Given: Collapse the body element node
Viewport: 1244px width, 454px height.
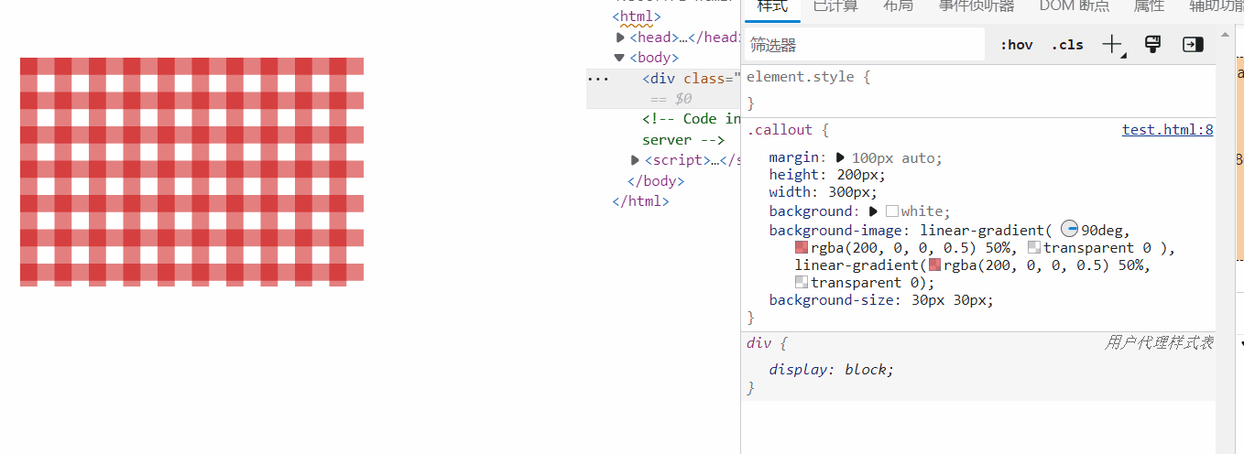Looking at the screenshot, I should (620, 58).
